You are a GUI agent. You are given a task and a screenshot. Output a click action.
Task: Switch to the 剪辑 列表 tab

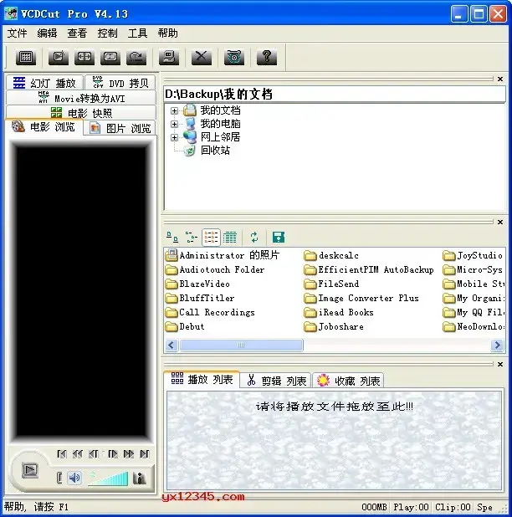click(276, 381)
